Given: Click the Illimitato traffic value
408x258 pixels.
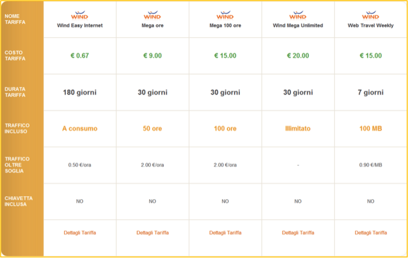Looking at the screenshot, I should pos(298,128).
